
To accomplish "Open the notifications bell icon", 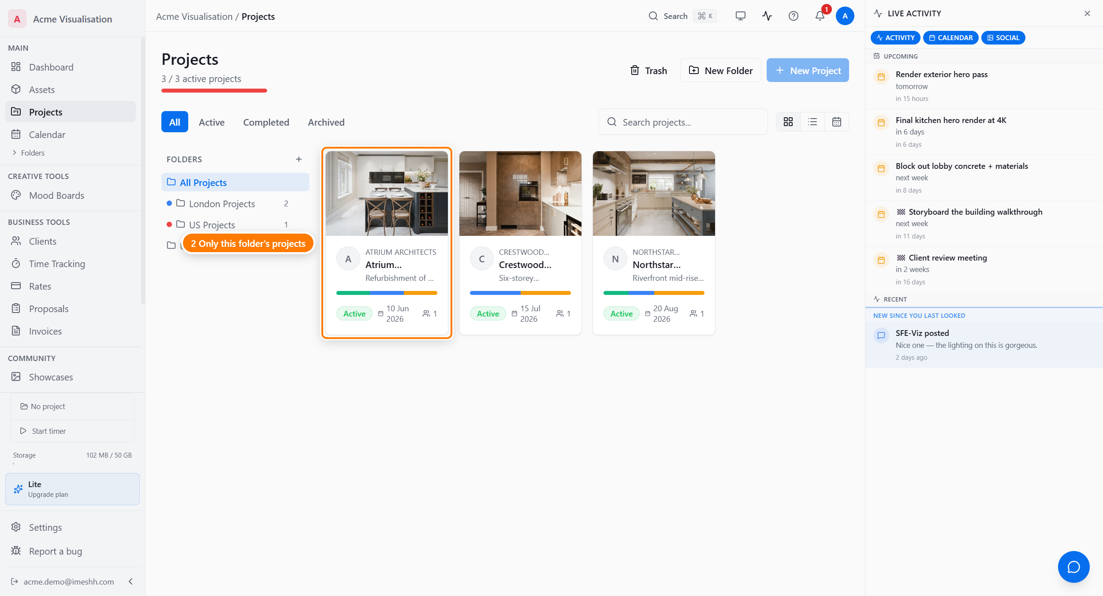I will pos(820,16).
